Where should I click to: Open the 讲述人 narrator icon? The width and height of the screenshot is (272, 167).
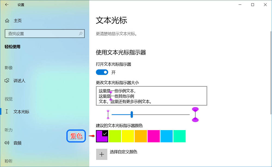[x=7, y=80]
